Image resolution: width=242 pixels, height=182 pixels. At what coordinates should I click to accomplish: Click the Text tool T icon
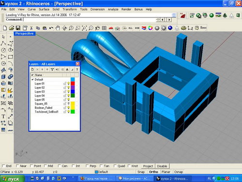[3, 116]
